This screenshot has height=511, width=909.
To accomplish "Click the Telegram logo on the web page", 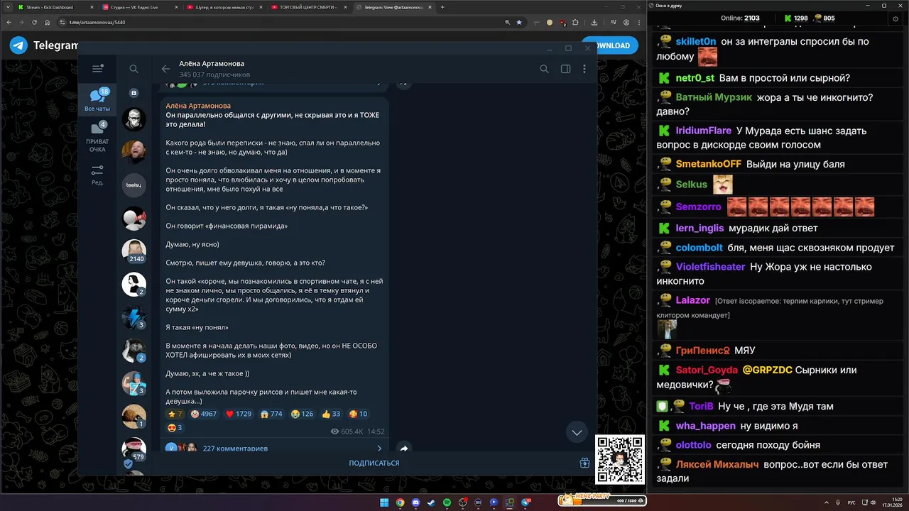I will 18,45.
